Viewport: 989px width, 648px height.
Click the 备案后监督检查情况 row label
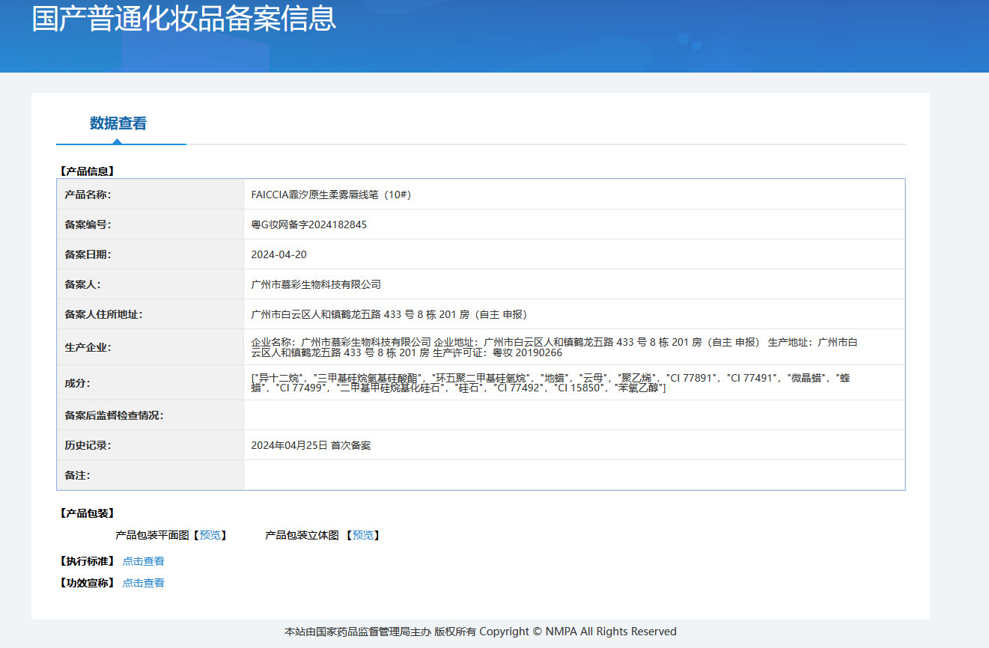coord(114,415)
